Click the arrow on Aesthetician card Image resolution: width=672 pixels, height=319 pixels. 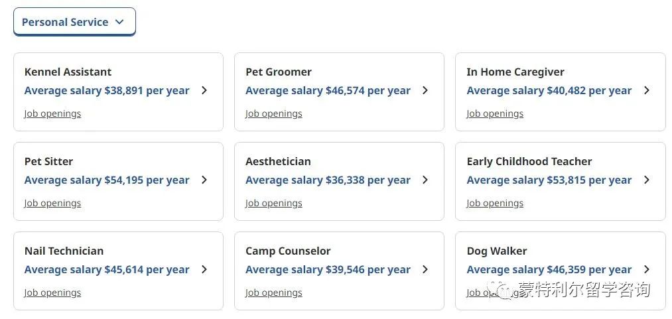(425, 180)
